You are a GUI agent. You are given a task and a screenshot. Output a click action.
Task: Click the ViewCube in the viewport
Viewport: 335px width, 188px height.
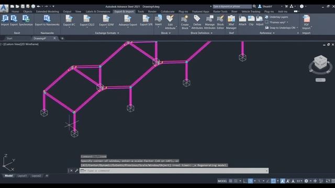pyautogui.click(x=320, y=62)
